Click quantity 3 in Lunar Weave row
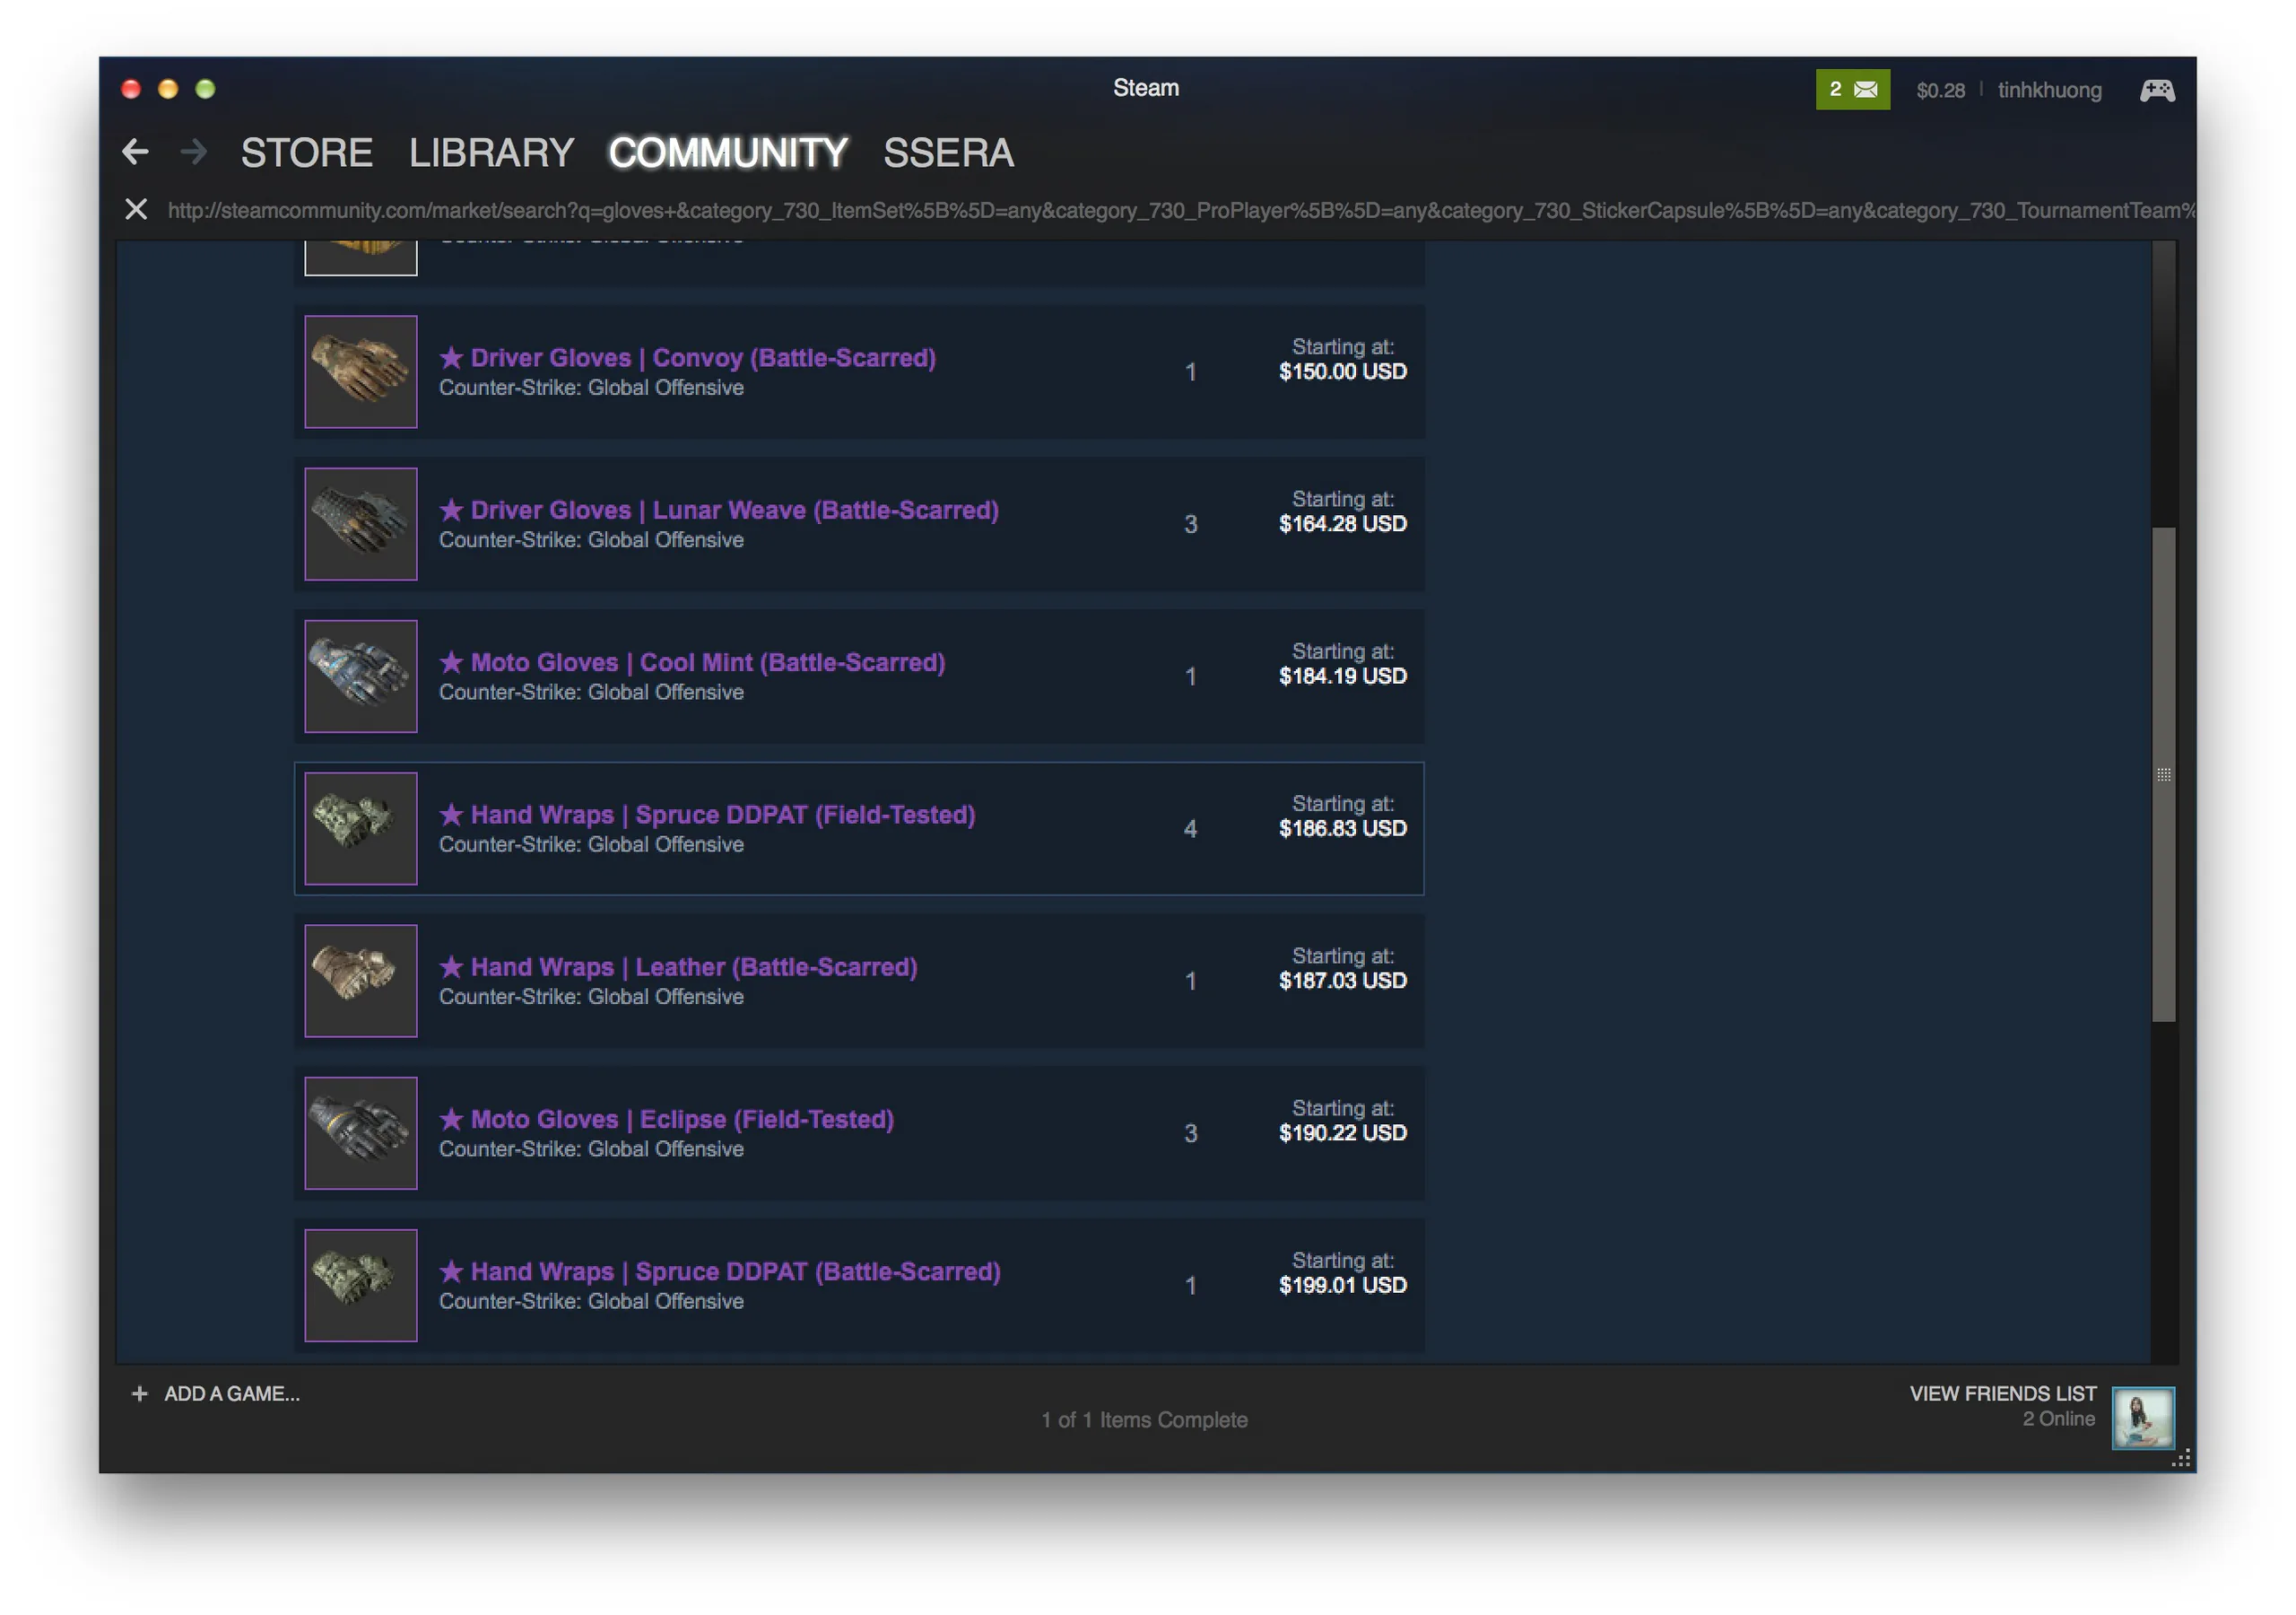Viewport: 2296px width, 1615px height. coord(1190,524)
